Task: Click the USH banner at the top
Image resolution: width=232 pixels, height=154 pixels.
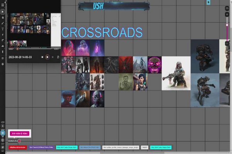Action: [114, 6]
